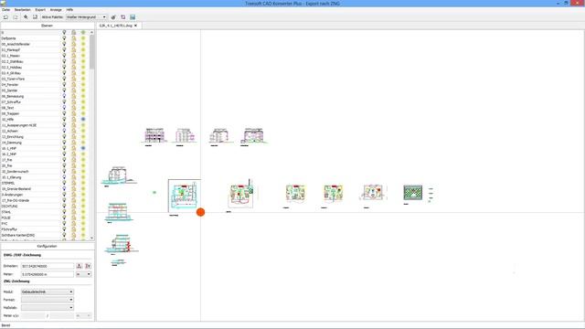Click the blue save/export toolbar icon
Image resolution: width=585 pixels, height=329 pixels.
[133, 17]
